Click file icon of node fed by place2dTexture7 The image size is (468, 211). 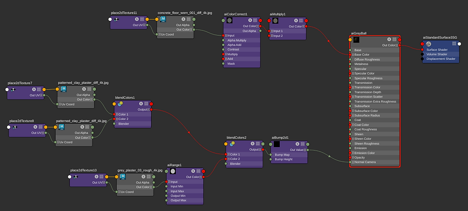pos(63,89)
